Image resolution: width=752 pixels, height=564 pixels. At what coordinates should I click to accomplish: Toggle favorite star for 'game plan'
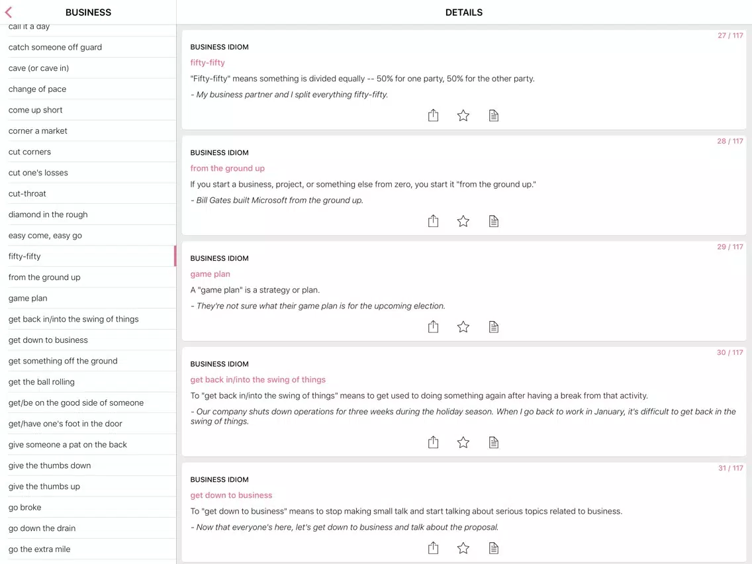pyautogui.click(x=463, y=327)
